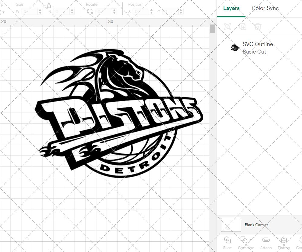Viewport: 302px width, 252px height.
Task: Open the Layers tab
Action: 231,8
